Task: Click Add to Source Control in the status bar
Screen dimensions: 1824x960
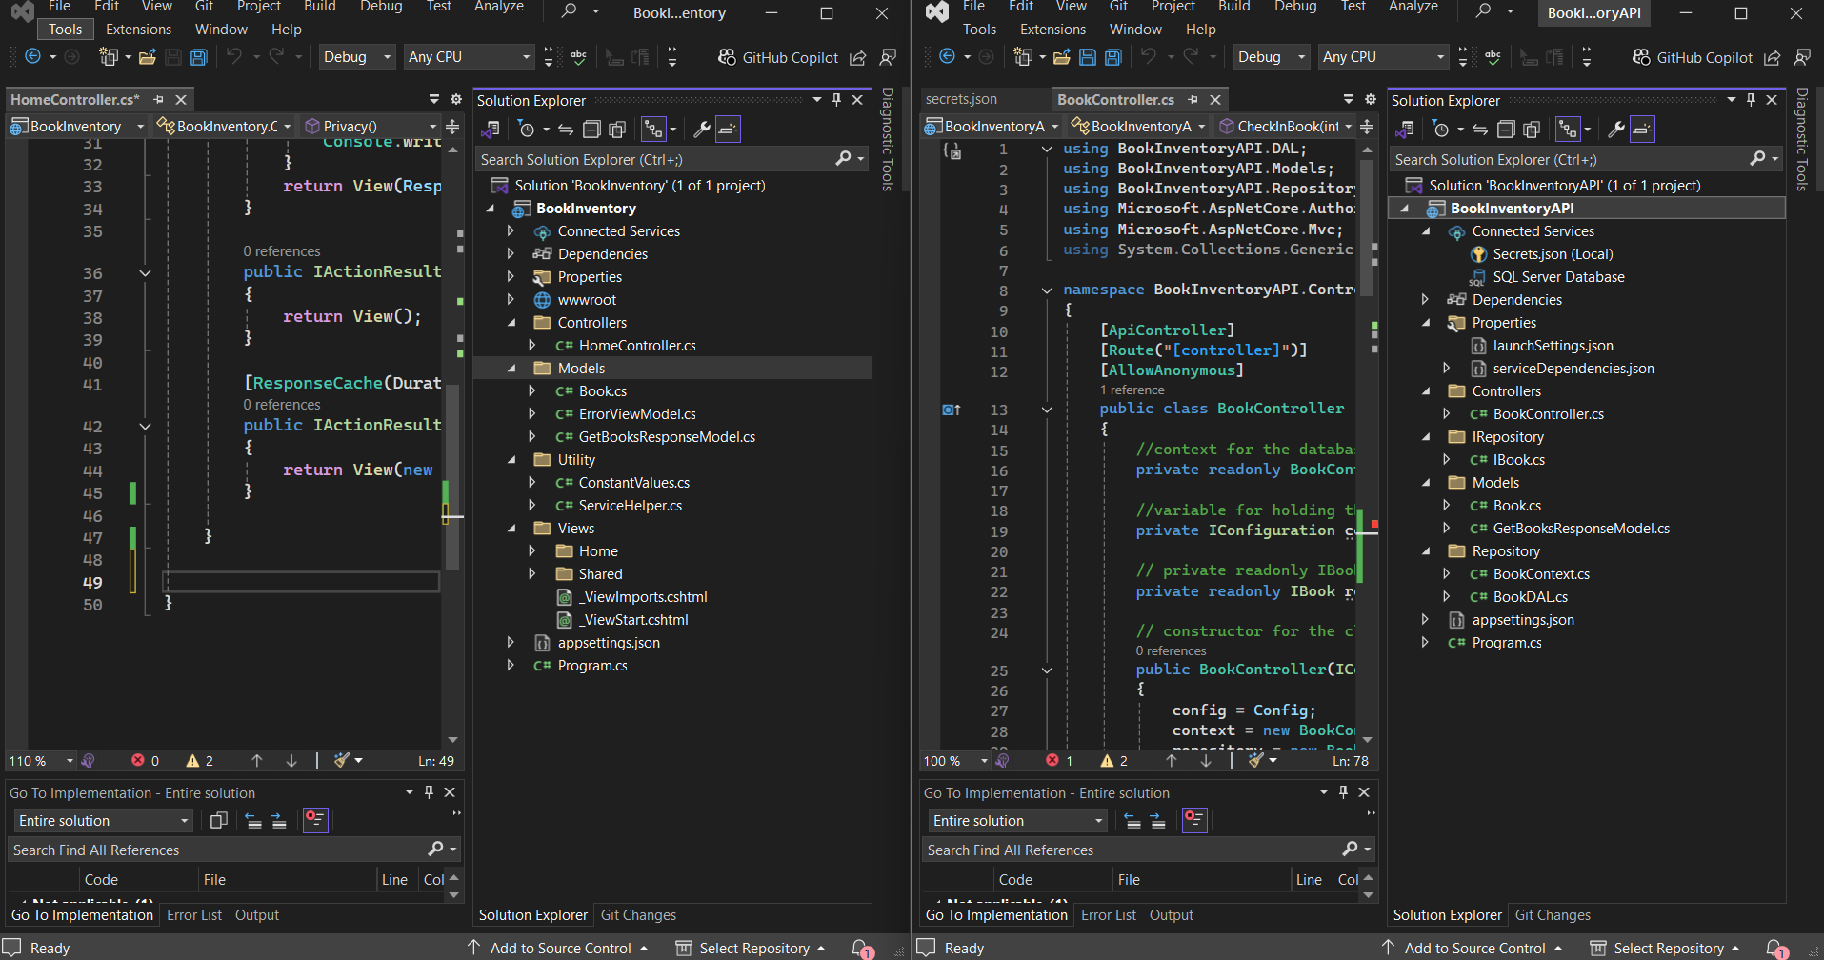Action: tap(559, 947)
